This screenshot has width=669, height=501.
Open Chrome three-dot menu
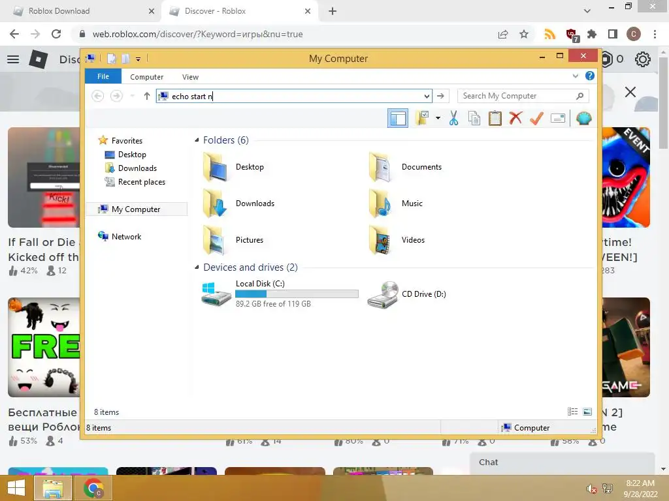[655, 34]
